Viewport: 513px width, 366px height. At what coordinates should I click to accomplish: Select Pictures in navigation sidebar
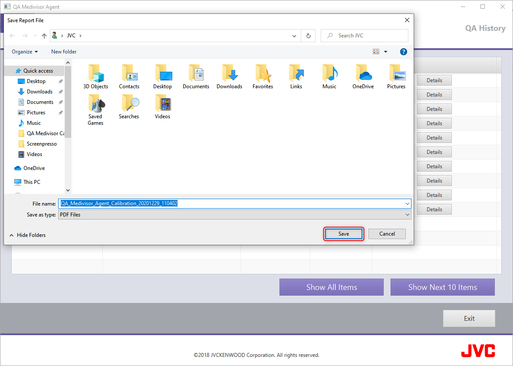coord(36,113)
